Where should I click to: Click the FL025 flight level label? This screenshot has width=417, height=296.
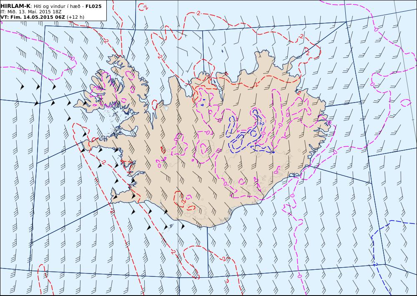pos(93,6)
